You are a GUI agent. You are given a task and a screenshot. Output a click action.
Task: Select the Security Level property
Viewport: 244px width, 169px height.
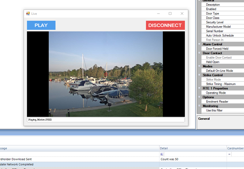pyautogui.click(x=223, y=22)
